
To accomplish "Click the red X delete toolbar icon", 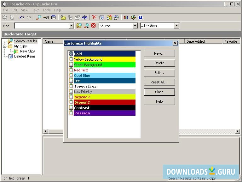I will (x=94, y=17).
